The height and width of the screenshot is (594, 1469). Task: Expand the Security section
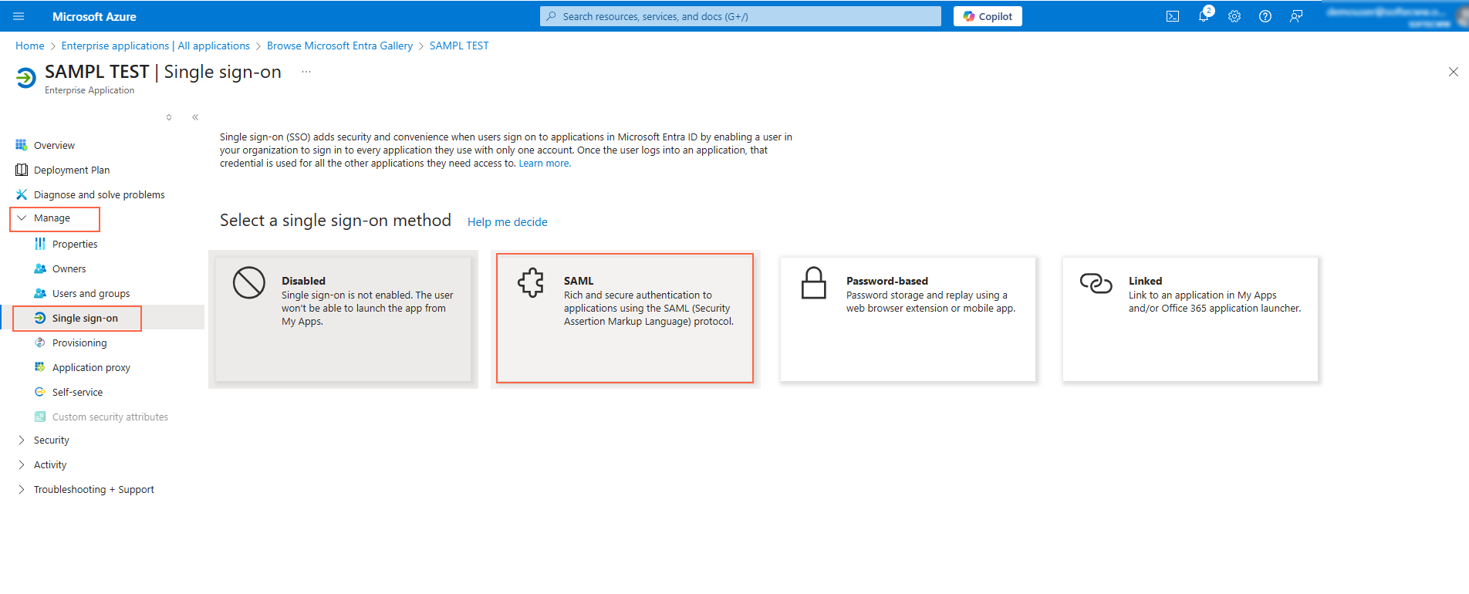[x=51, y=440]
